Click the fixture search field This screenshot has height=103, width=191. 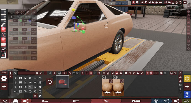coord(26,73)
